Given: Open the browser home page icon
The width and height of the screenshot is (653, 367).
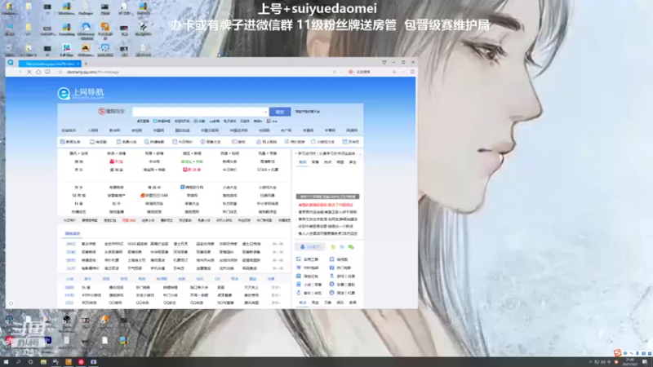Looking at the screenshot, I should (38, 72).
